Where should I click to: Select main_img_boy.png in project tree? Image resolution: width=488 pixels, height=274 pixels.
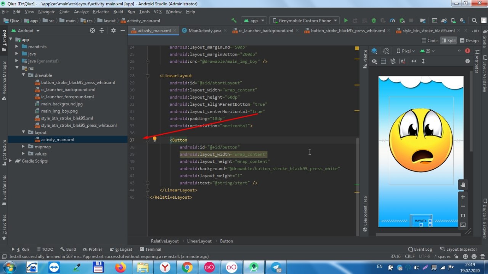click(59, 111)
